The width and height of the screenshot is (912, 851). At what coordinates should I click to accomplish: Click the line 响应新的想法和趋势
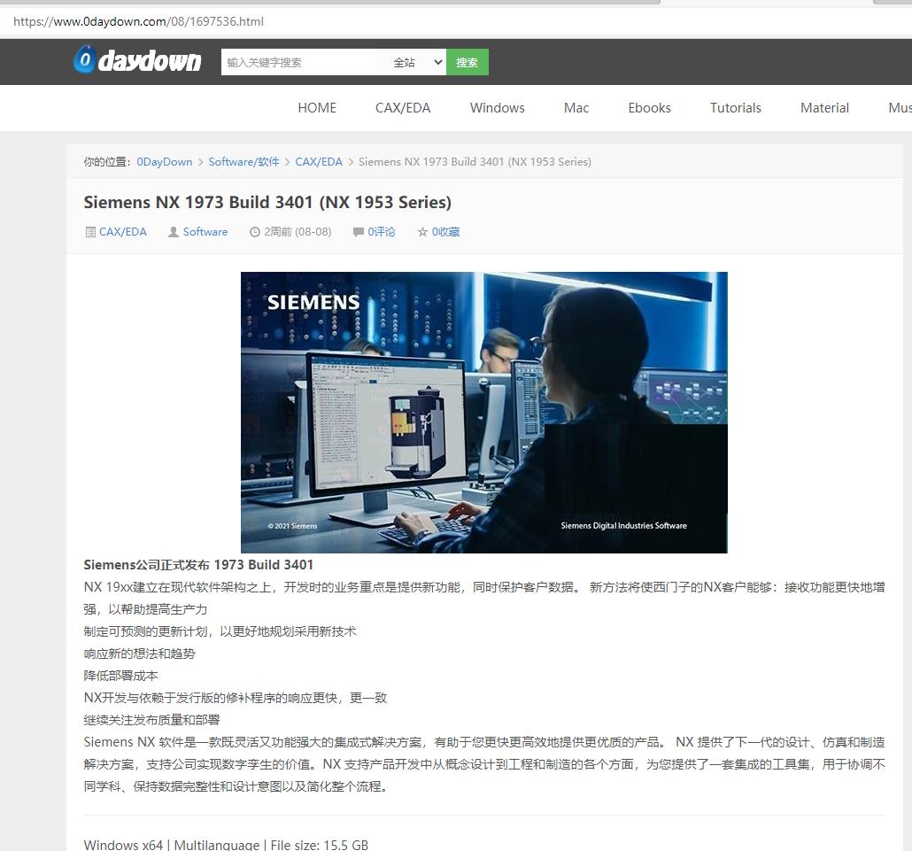coord(140,654)
